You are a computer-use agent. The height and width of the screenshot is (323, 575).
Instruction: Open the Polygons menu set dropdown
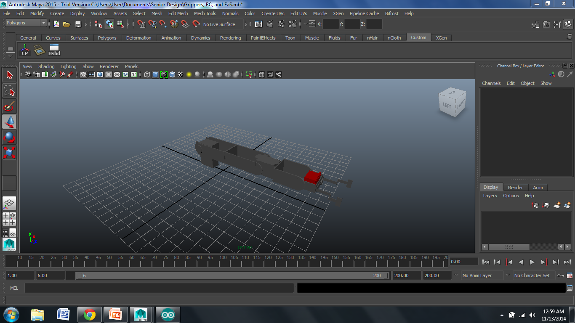click(x=26, y=23)
